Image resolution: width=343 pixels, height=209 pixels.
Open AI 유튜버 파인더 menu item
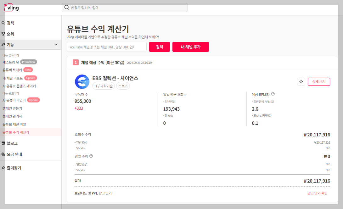(x=14, y=100)
